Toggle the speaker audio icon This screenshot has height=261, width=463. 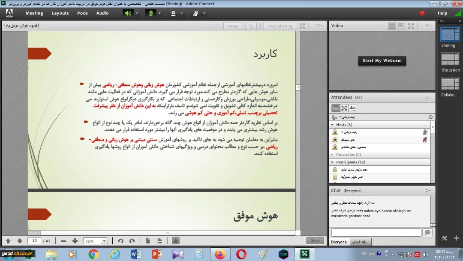click(128, 13)
